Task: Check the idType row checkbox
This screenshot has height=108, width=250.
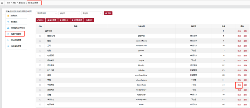Action: [40, 60]
